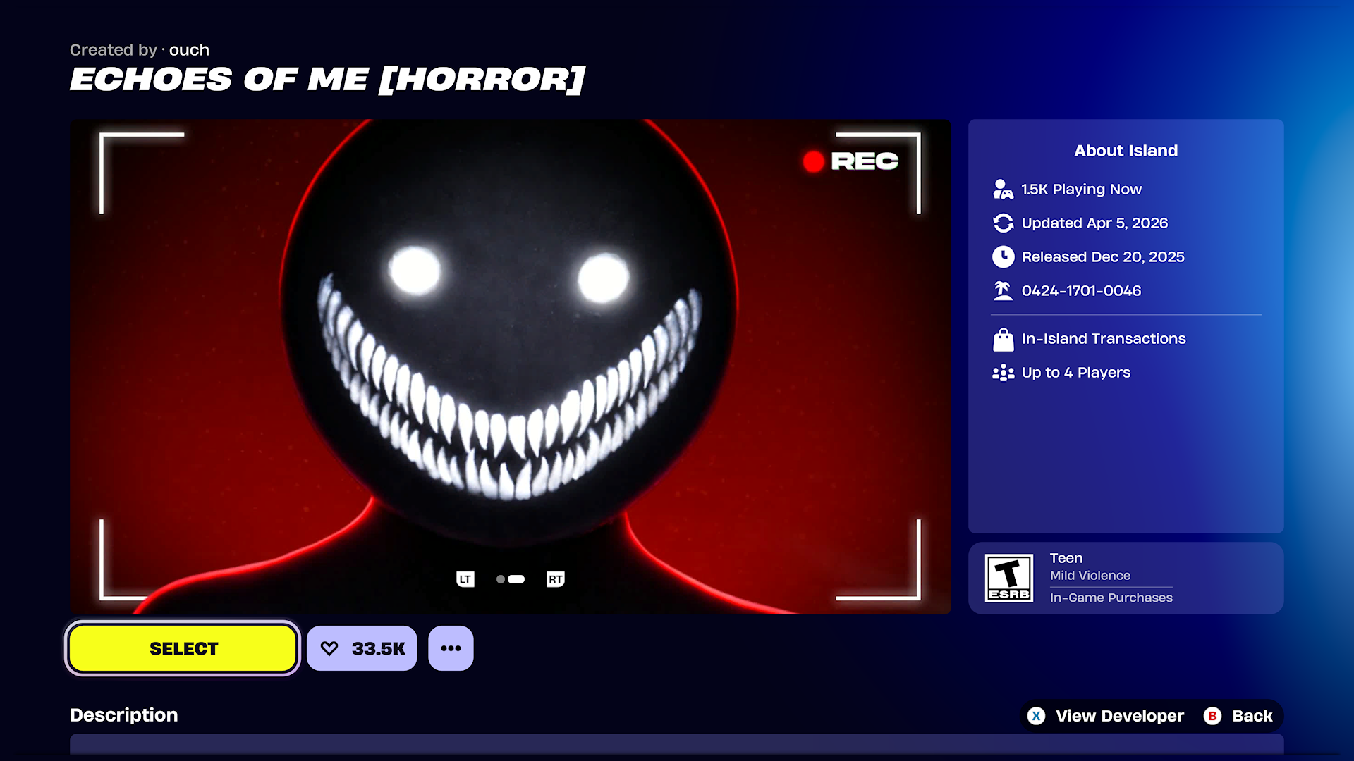Click the island code palm tree icon
Screen dimensions: 1354x761
[1003, 290]
